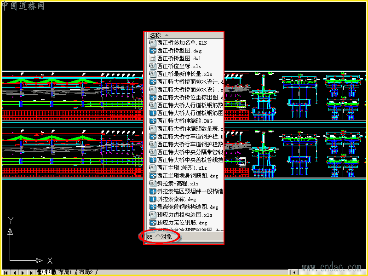Select file 西江特大桥中央盖板管线挡
Viewport: 368px width, 276px height.
tap(190, 160)
